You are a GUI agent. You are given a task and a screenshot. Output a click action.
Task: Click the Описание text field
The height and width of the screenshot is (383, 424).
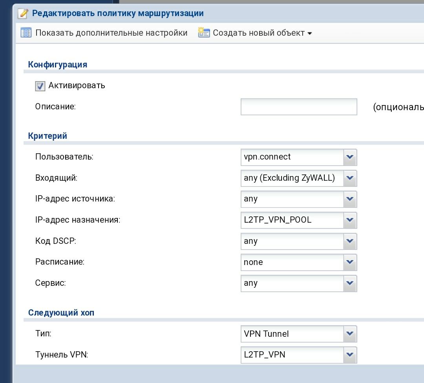pos(299,107)
